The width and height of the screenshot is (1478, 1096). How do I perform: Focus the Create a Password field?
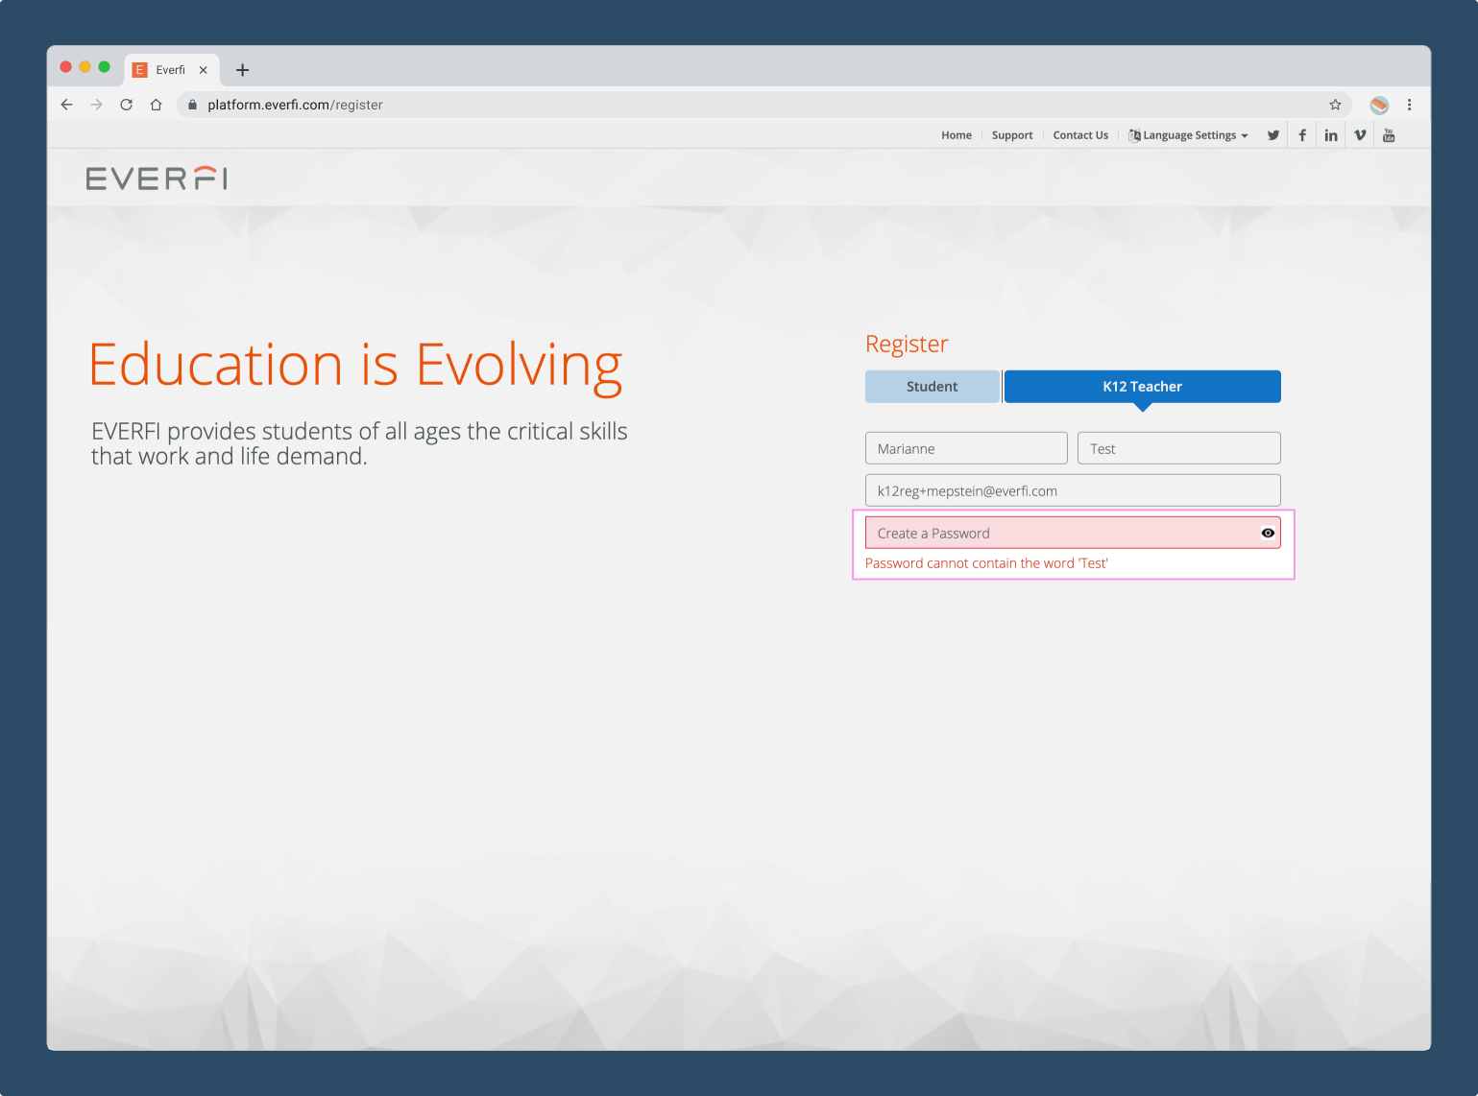pyautogui.click(x=1073, y=533)
